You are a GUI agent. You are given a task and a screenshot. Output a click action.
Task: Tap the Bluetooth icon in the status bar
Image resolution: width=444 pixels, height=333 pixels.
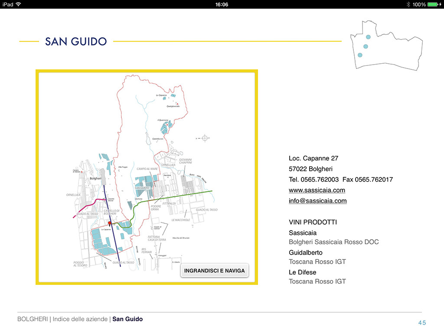coord(408,4)
